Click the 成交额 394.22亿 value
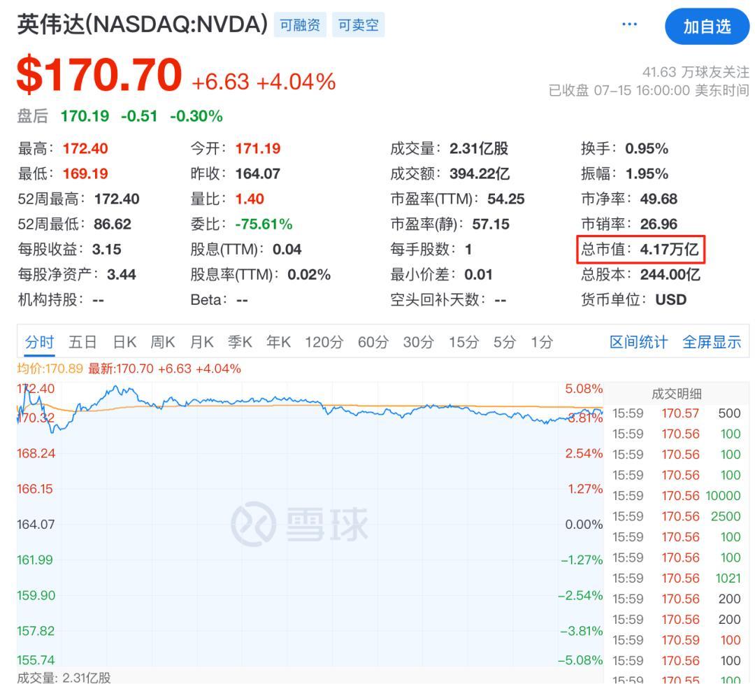Image resolution: width=755 pixels, height=684 pixels. click(480, 173)
